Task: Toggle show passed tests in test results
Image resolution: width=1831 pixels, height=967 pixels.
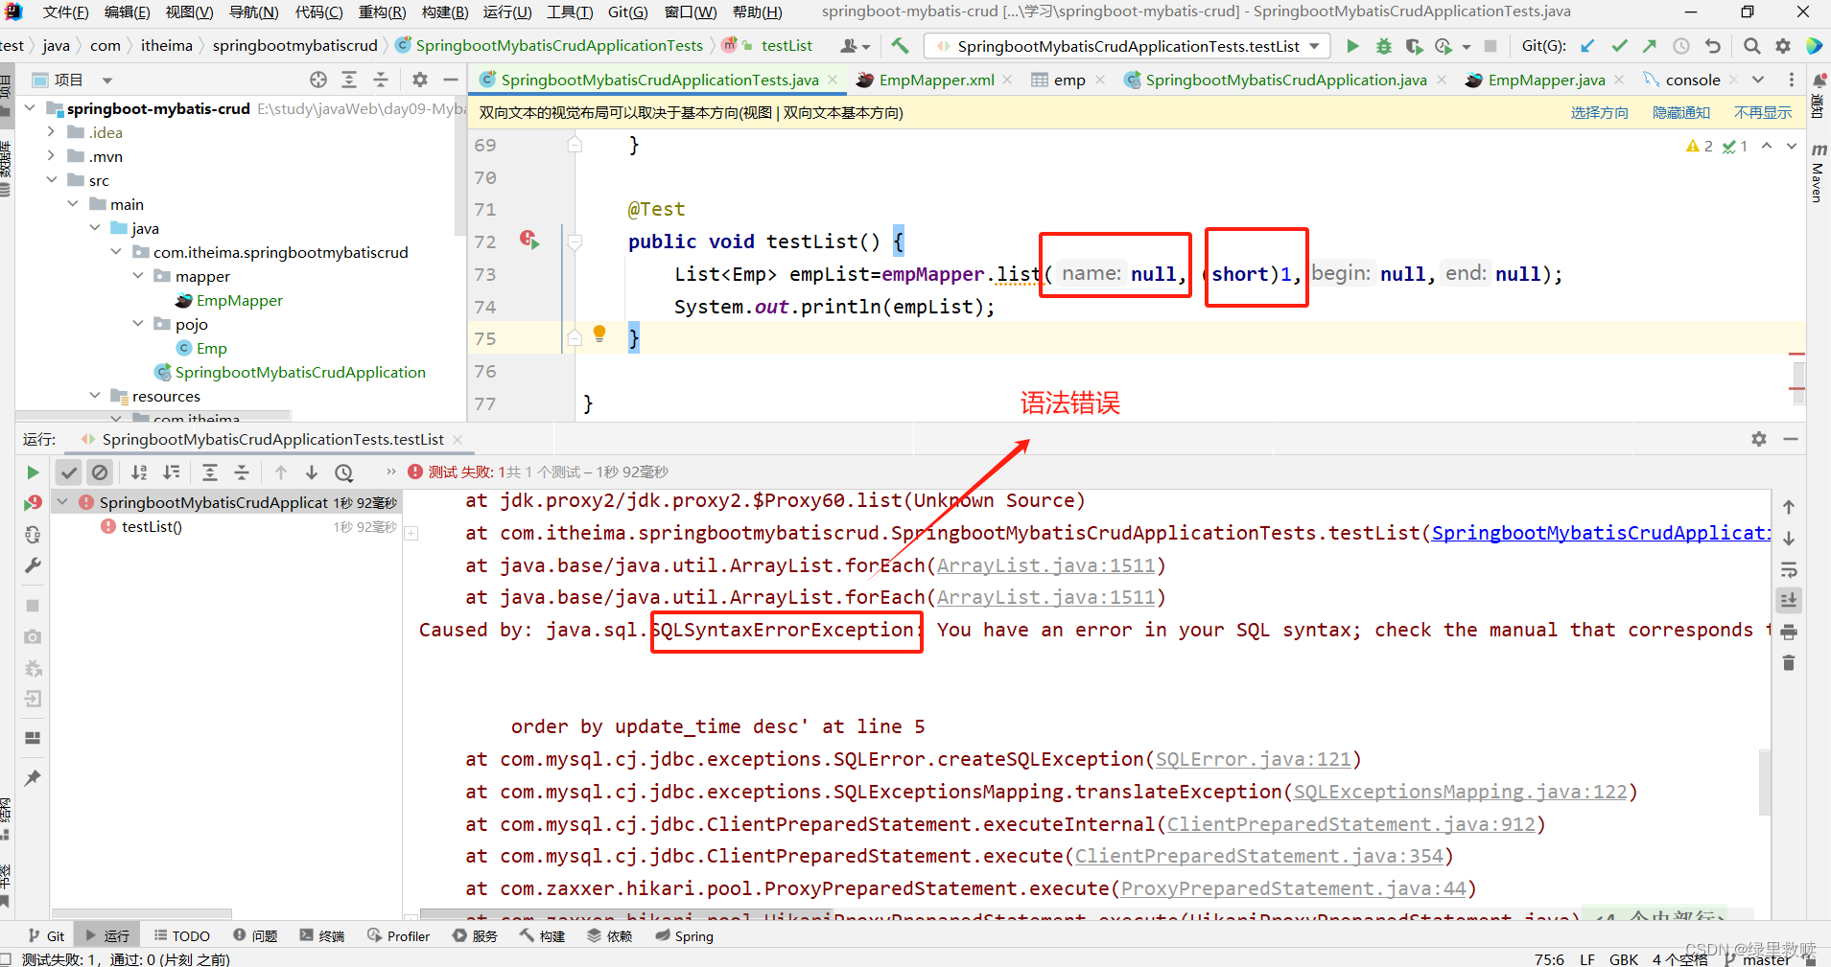Action: [69, 472]
